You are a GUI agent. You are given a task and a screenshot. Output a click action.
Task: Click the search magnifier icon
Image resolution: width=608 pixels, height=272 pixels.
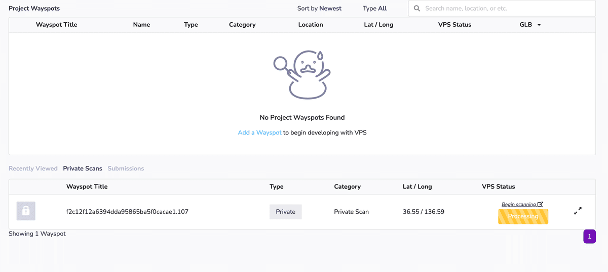pyautogui.click(x=417, y=9)
